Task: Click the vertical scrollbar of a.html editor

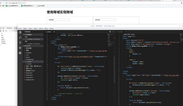Action: [114, 69]
